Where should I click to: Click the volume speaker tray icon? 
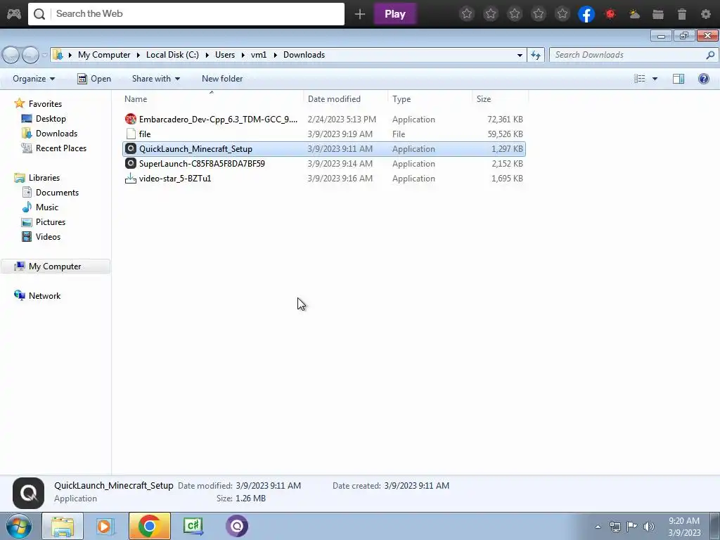click(x=649, y=527)
